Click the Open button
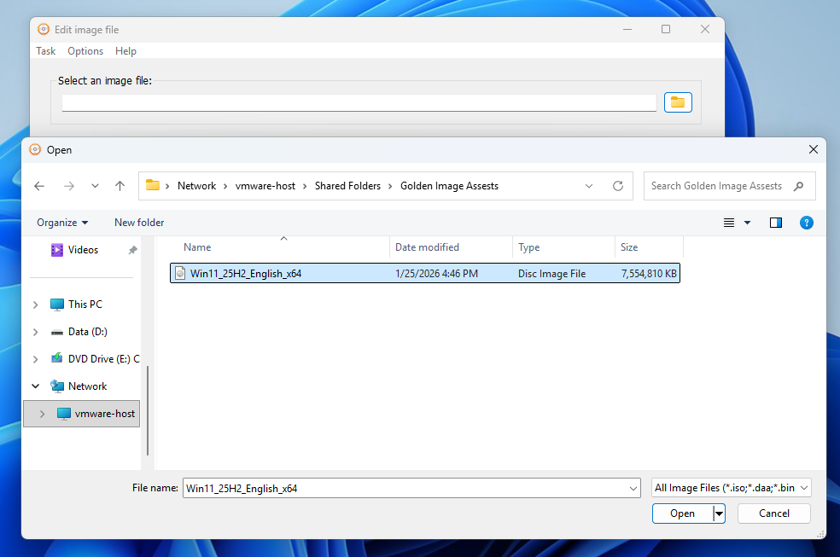 coord(683,513)
